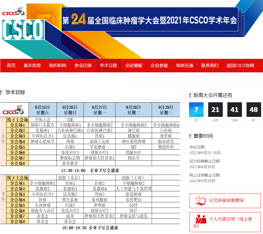This screenshot has height=234, width=263.
Task: Click 热疗 session cell
Action: [133, 211]
